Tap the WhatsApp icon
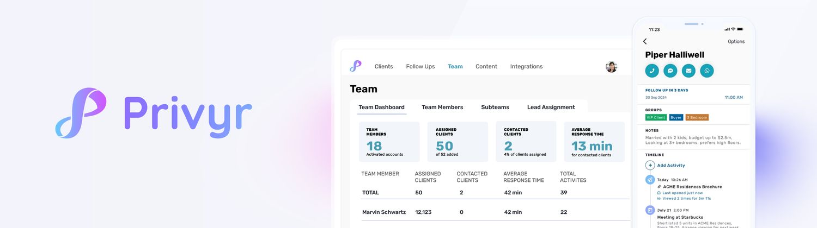Screen dimensions: 817x228 tap(707, 71)
